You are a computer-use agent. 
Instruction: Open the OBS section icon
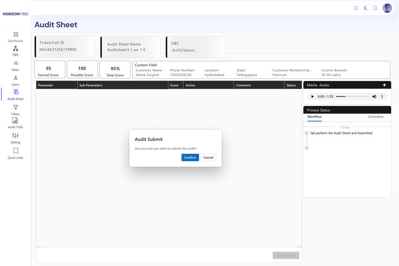[x=15, y=49]
